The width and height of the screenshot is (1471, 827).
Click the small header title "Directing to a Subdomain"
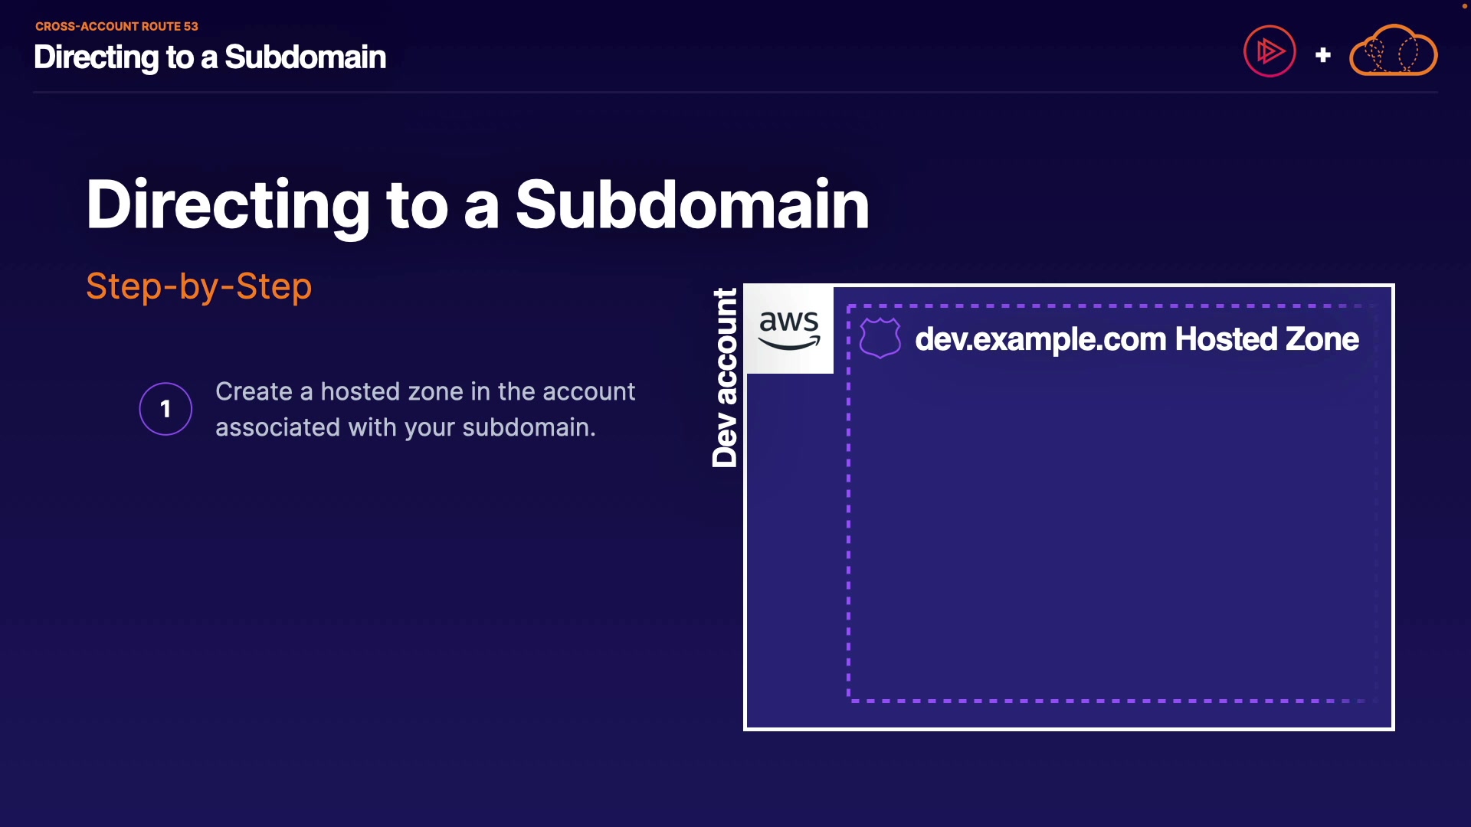click(209, 57)
